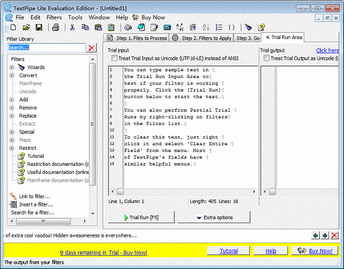
Task: Click the Print toolbar icon
Action: [x=56, y=27]
